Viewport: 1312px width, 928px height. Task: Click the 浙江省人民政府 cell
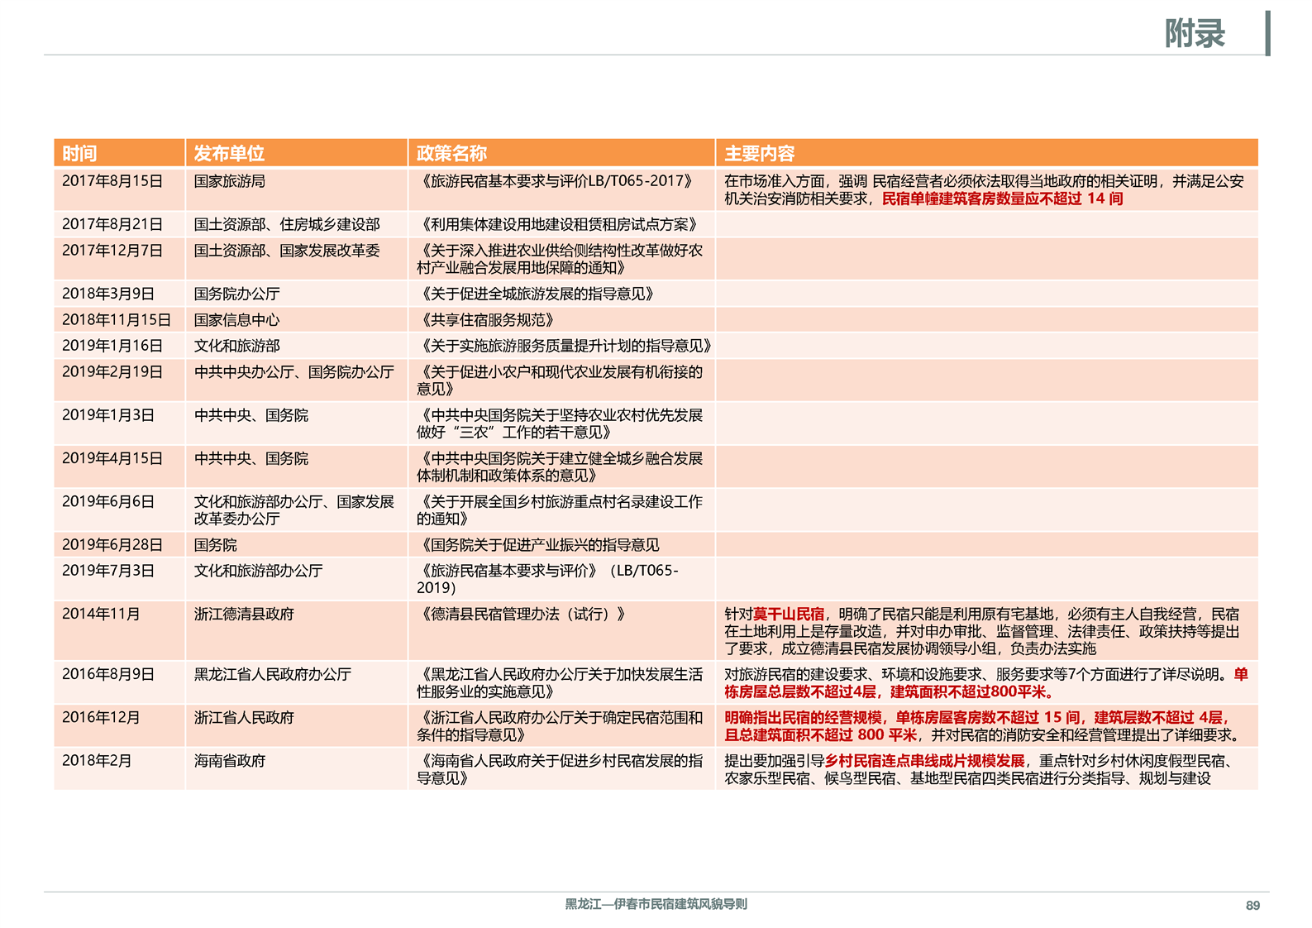[244, 718]
